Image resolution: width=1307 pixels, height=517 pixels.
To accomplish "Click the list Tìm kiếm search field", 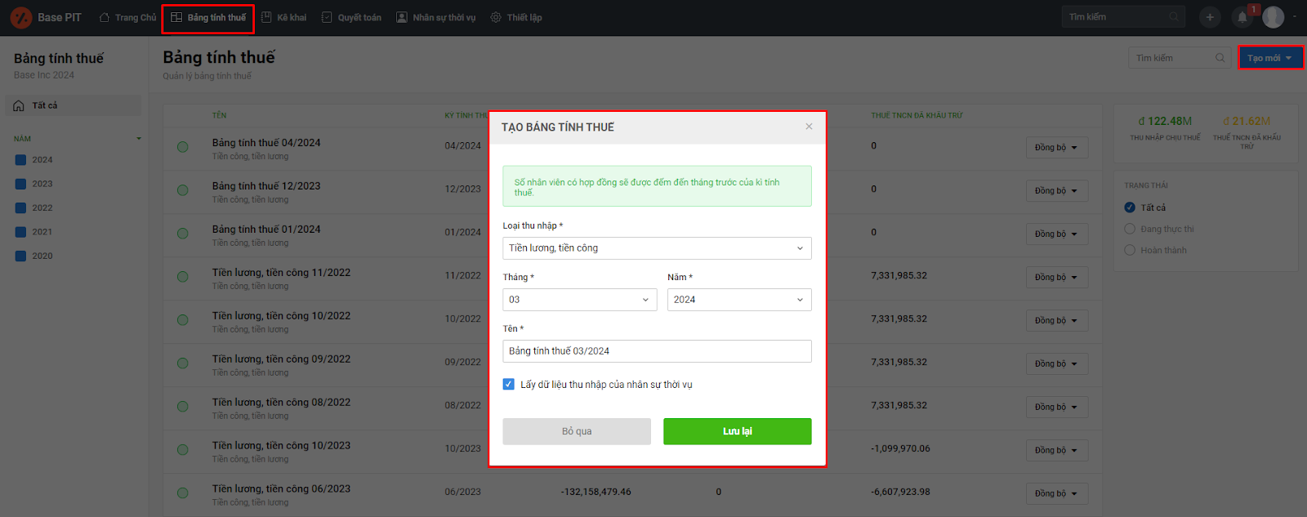I will coord(1180,58).
